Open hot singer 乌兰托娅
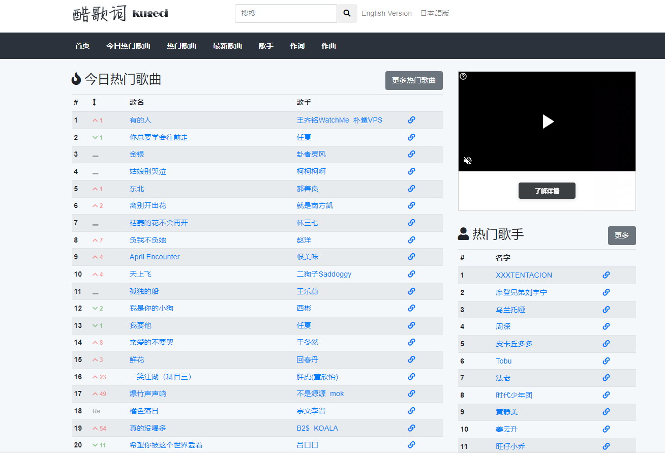Screen dimensions: 665x453 point(510,310)
